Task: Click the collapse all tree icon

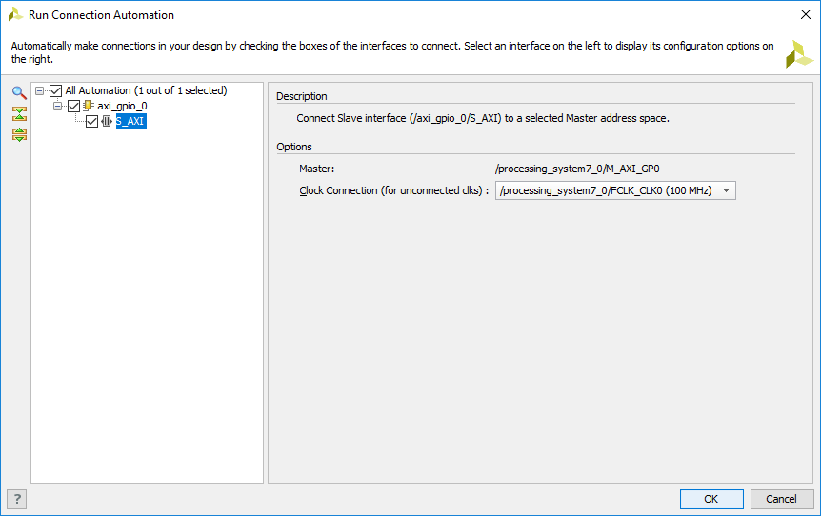Action: tap(19, 113)
